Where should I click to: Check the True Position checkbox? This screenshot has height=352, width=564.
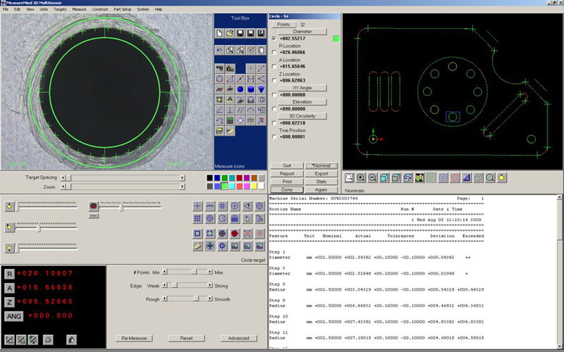[274, 137]
